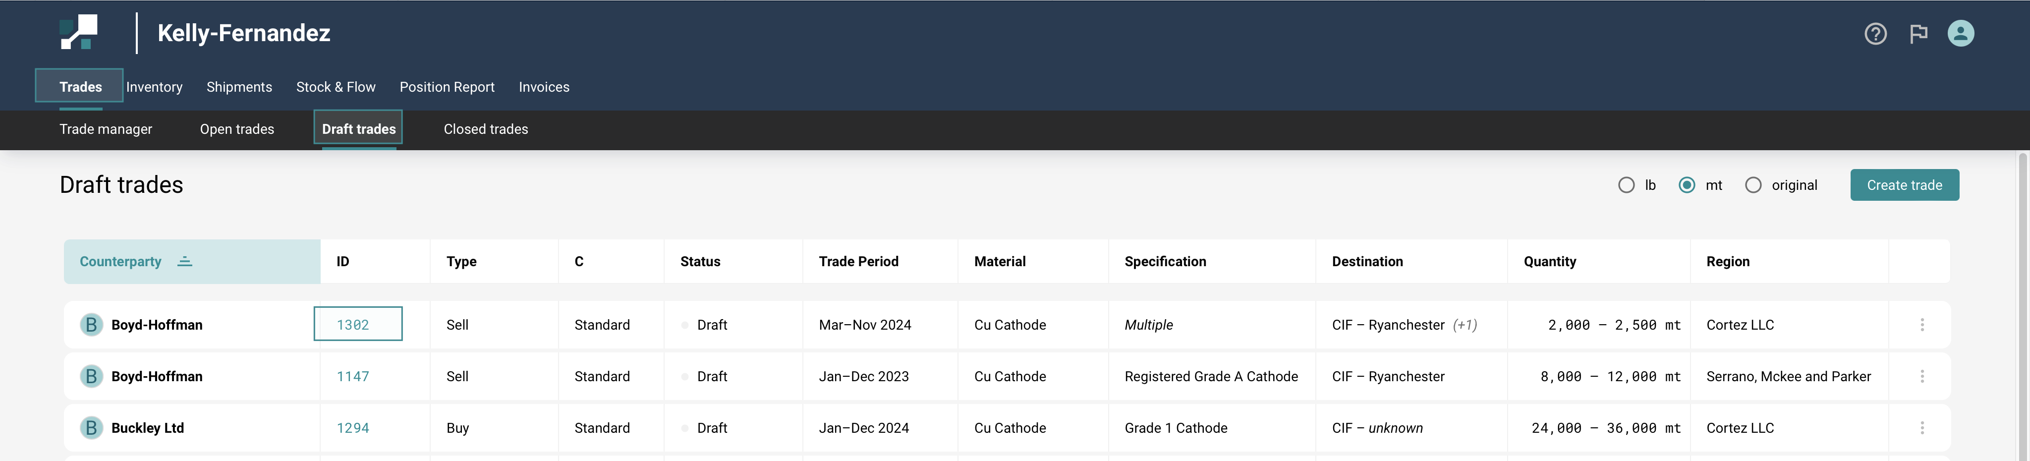Click the Counterparty sort icon
Image resolution: width=2030 pixels, height=461 pixels.
pyautogui.click(x=184, y=262)
